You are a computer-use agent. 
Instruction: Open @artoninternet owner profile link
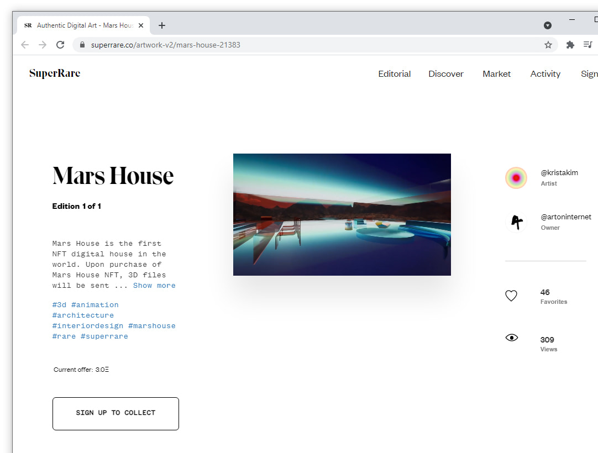tap(566, 217)
